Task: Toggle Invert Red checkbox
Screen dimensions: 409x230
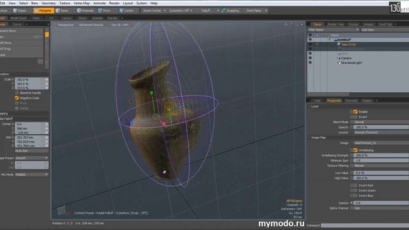Action: click(x=353, y=185)
